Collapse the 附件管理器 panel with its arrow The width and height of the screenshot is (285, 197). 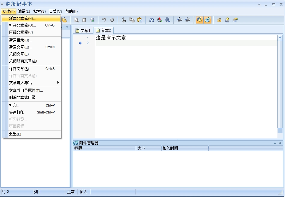coord(275,143)
